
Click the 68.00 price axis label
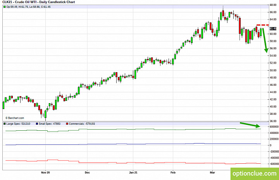(x=273, y=5)
